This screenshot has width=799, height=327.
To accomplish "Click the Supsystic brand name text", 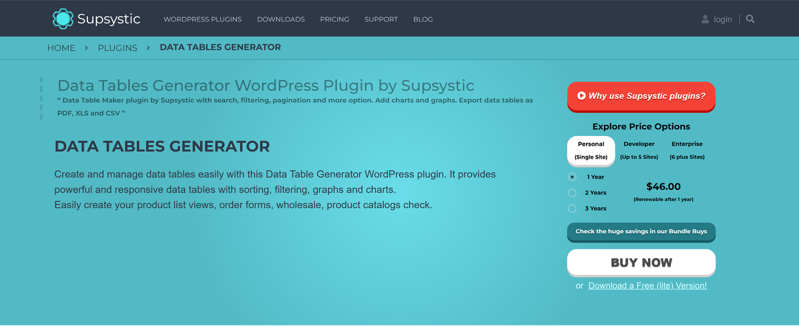I will pos(109,19).
